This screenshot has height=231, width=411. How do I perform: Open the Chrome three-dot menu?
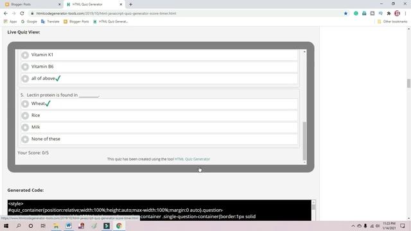(x=405, y=13)
